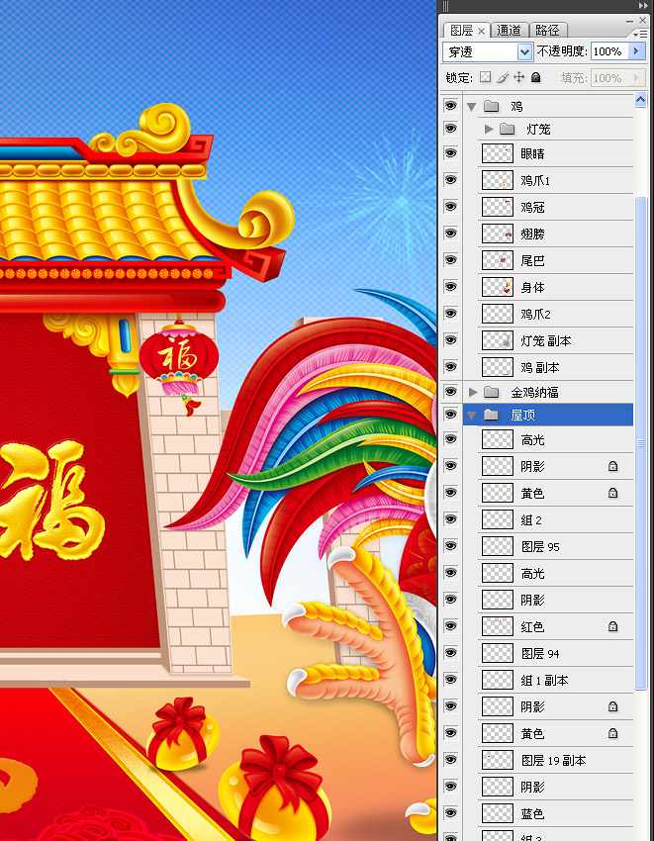The height and width of the screenshot is (841, 654).
Task: Hide the 鸡爪1 layer via eye icon
Action: click(450, 180)
